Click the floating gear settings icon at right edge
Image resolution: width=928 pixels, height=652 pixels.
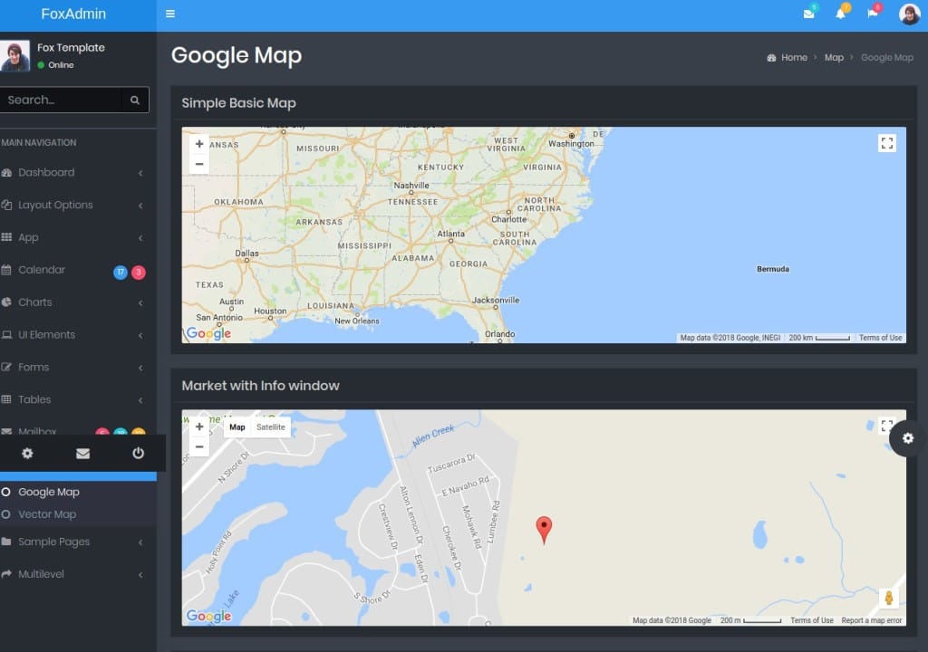(908, 438)
